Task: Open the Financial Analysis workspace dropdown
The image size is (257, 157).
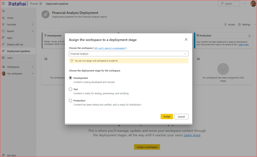Action: (128, 54)
